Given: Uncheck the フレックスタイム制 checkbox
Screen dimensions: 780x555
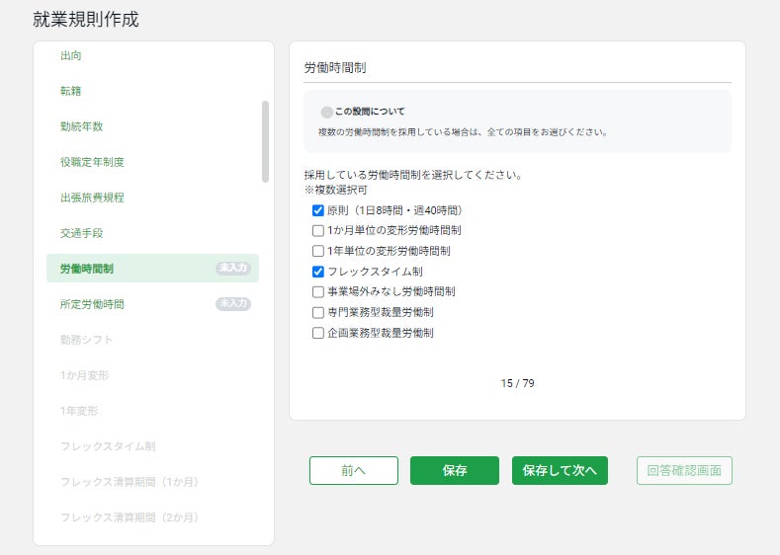Looking at the screenshot, I should point(318,272).
